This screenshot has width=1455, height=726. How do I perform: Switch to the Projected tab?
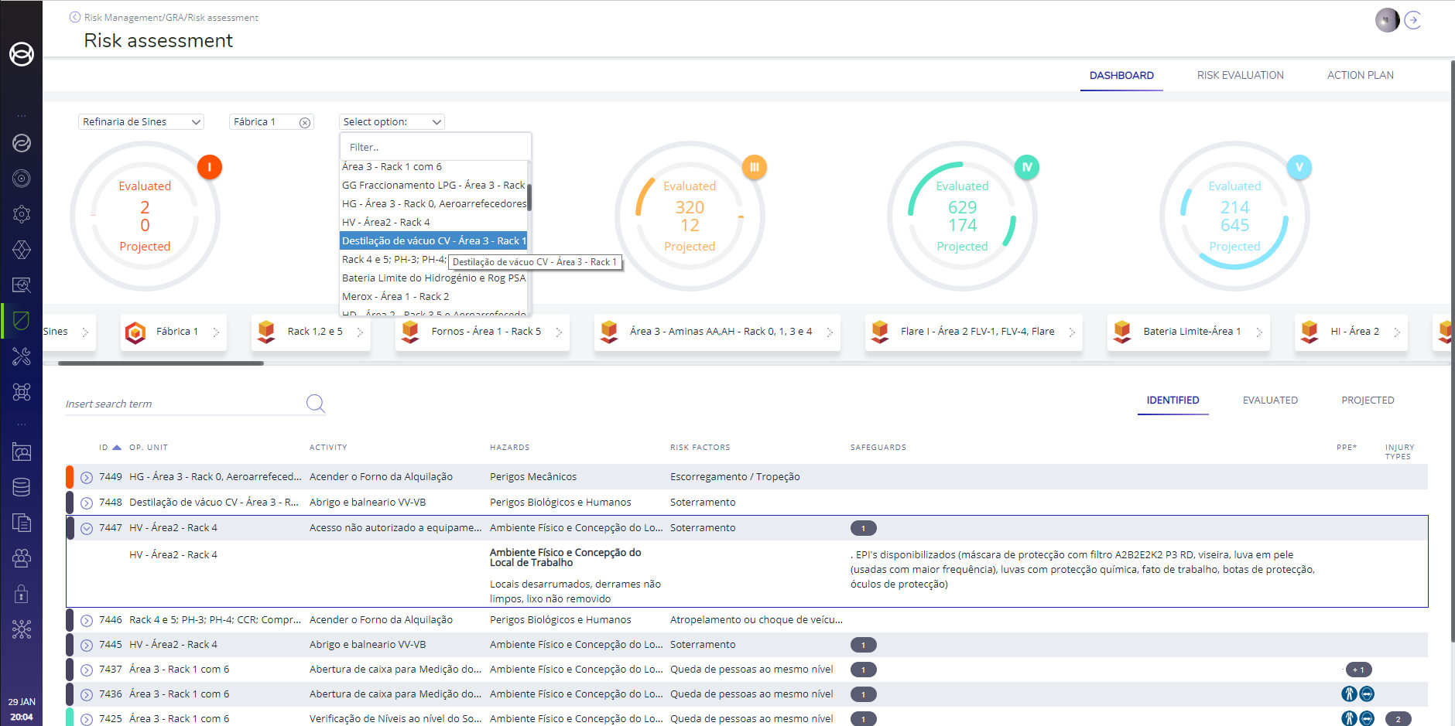click(1368, 400)
